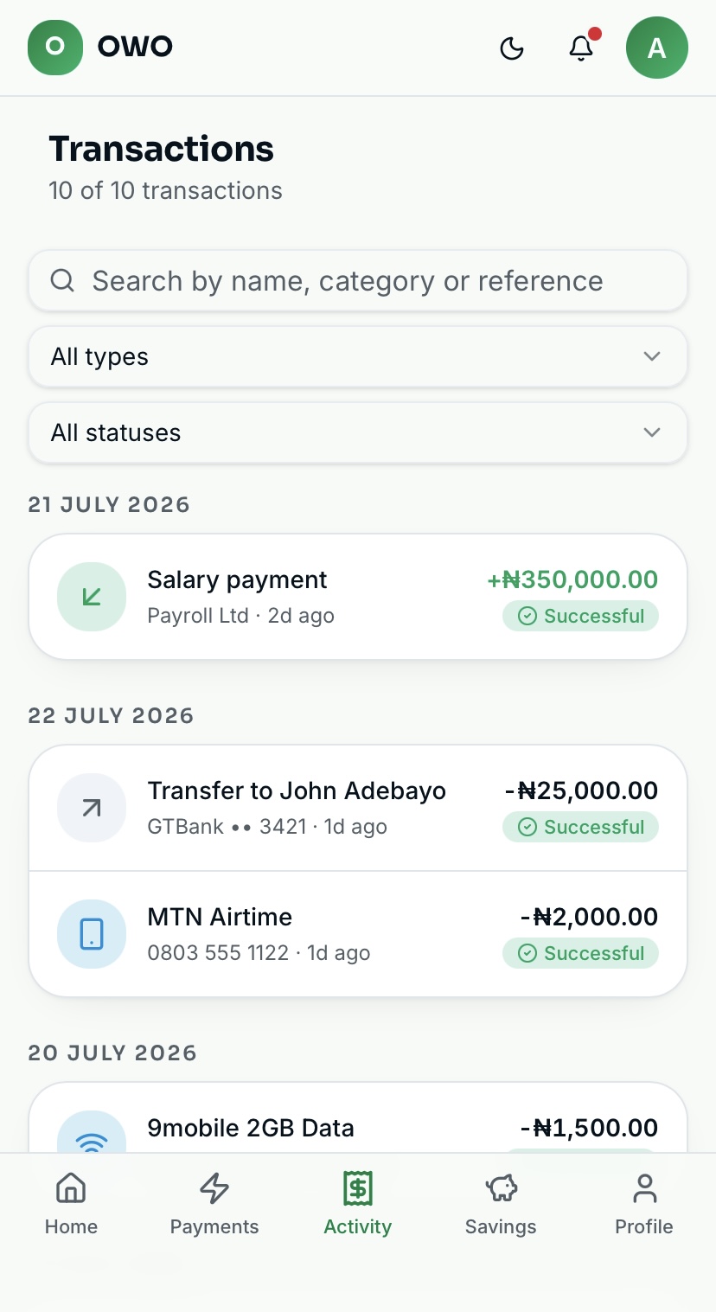Click the green OWO logo icon
Viewport: 716px width, 1312px height.
point(55,47)
